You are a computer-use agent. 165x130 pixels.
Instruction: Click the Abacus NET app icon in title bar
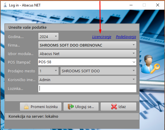tap(5, 5)
